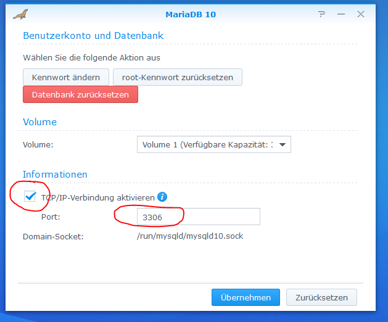Focus the Port input field

tap(199, 217)
